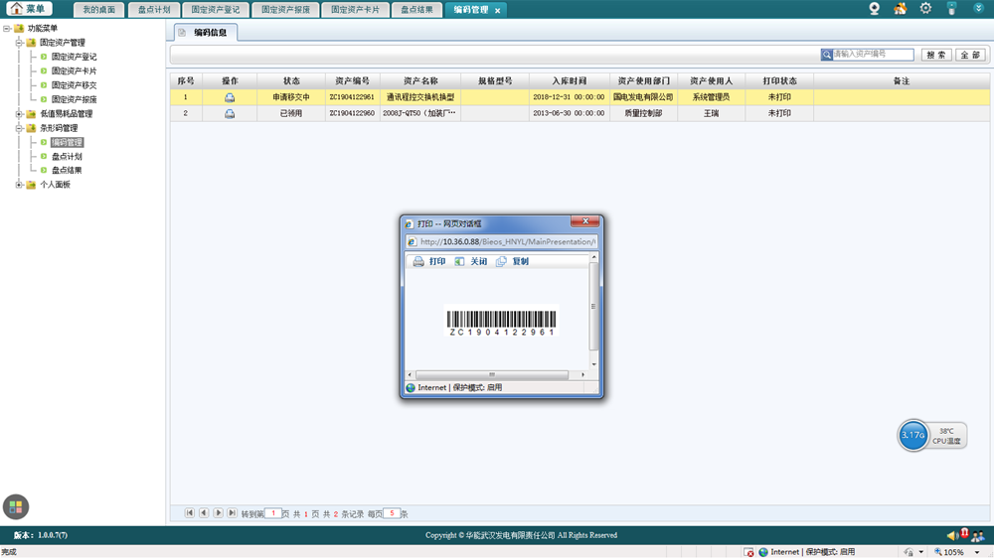The width and height of the screenshot is (994, 558).
Task: Click the 全部 show all button
Action: tap(970, 56)
